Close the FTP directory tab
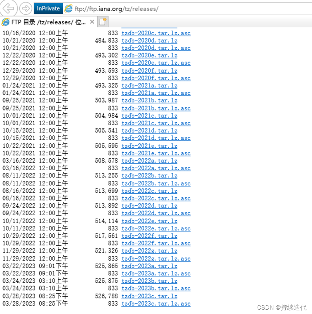The image size is (312, 314). pos(92,22)
